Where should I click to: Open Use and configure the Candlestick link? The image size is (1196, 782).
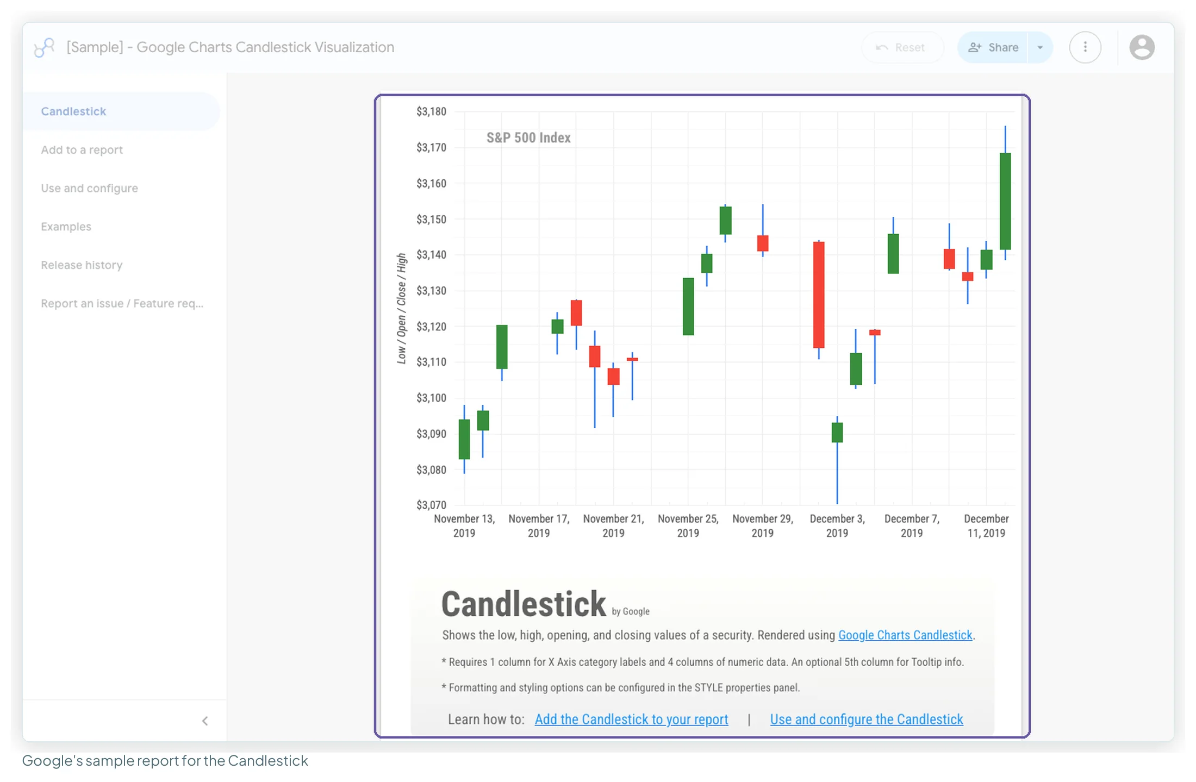coord(867,719)
